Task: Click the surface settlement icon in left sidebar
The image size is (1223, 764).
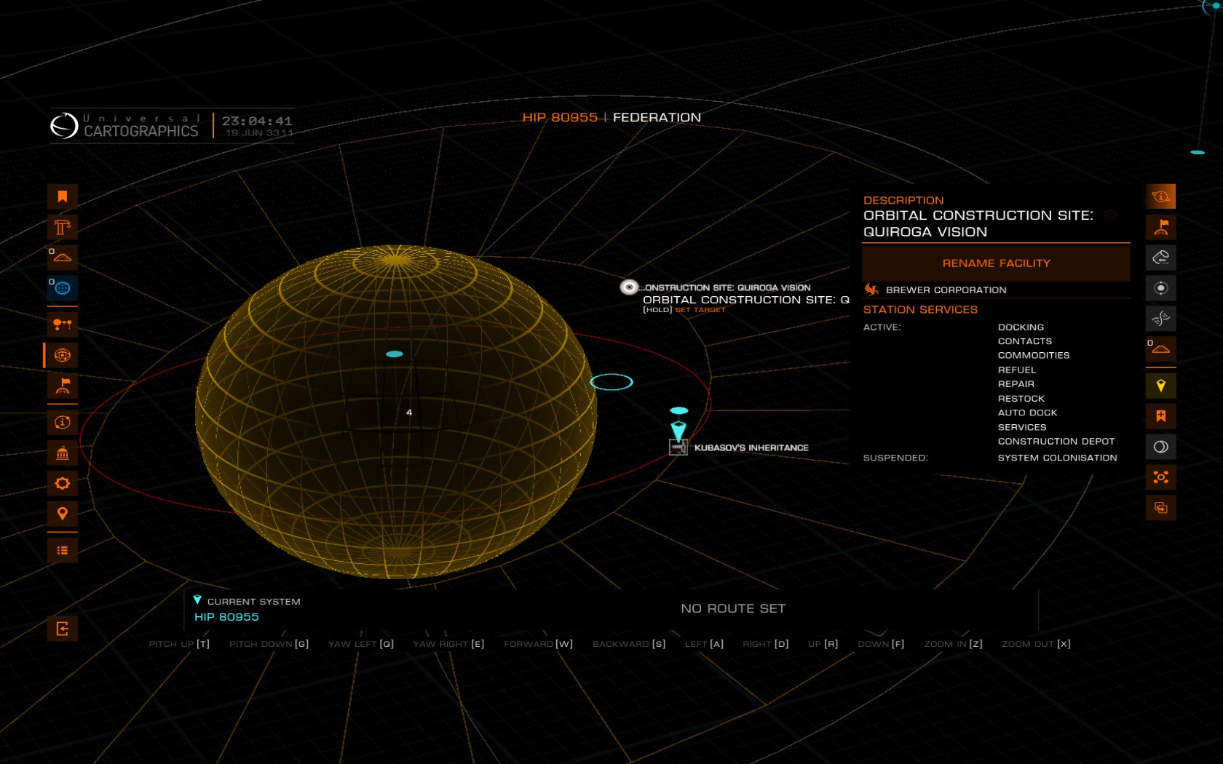Action: click(63, 258)
